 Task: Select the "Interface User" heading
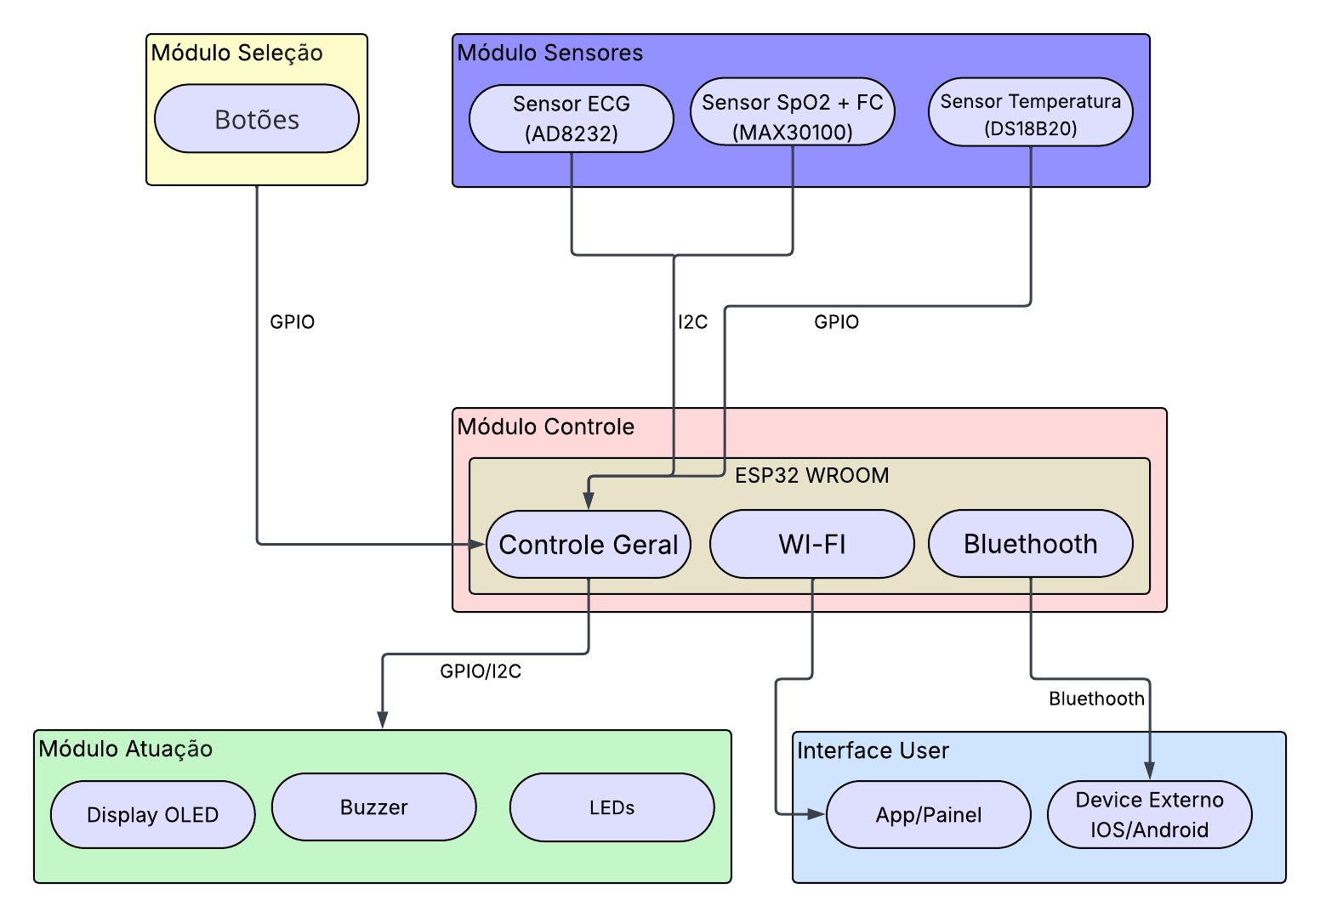[x=873, y=750]
